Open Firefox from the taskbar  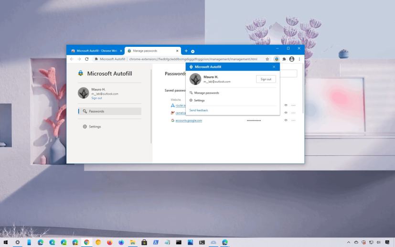tap(109, 242)
